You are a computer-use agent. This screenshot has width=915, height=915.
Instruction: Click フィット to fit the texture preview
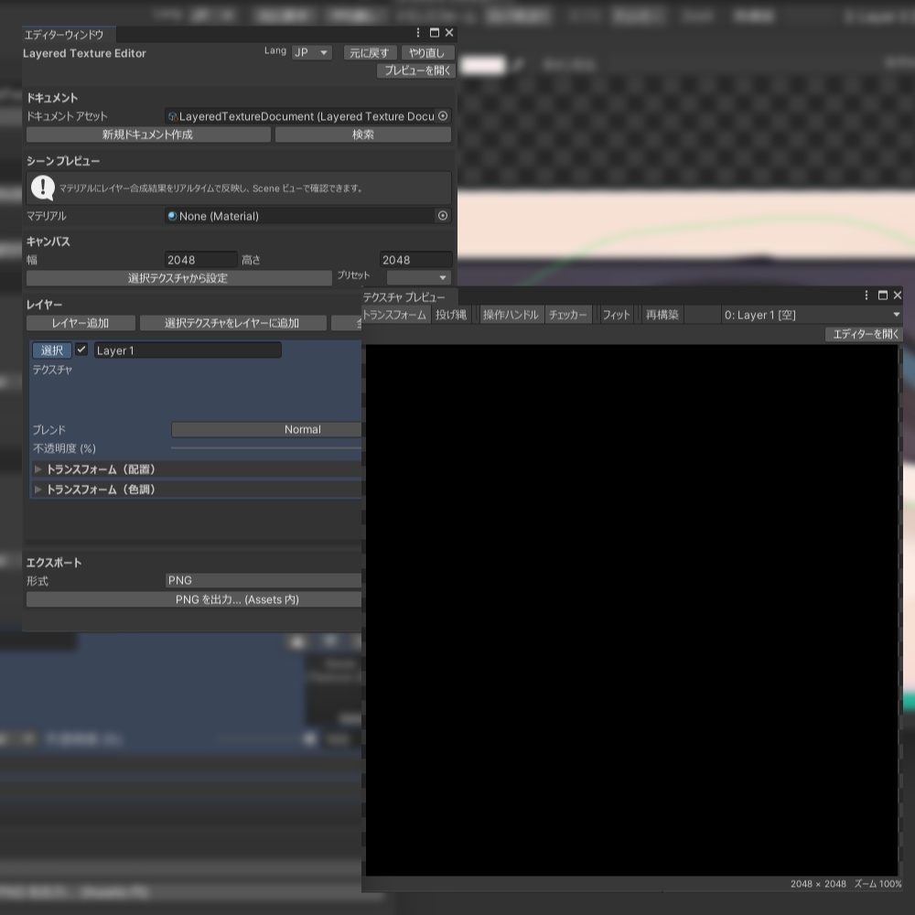pos(615,314)
